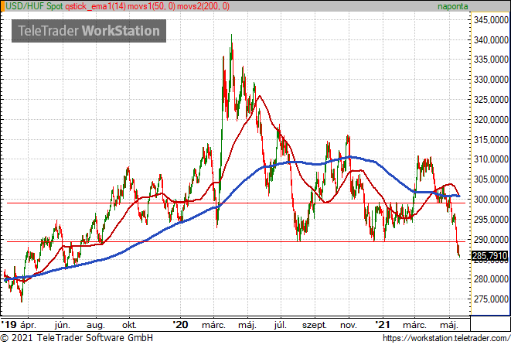This screenshot has width=511, height=345.
Task: Click the current price tag 285,7910
Action: pyautogui.click(x=490, y=255)
